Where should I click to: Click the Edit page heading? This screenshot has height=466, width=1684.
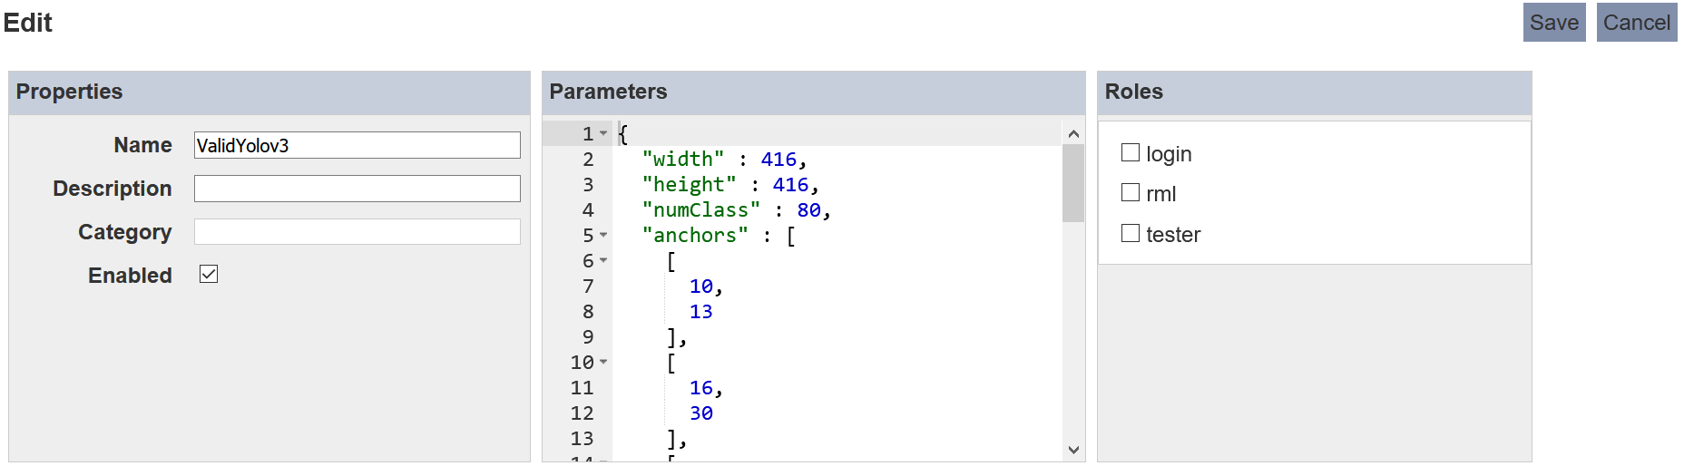pyautogui.click(x=28, y=23)
